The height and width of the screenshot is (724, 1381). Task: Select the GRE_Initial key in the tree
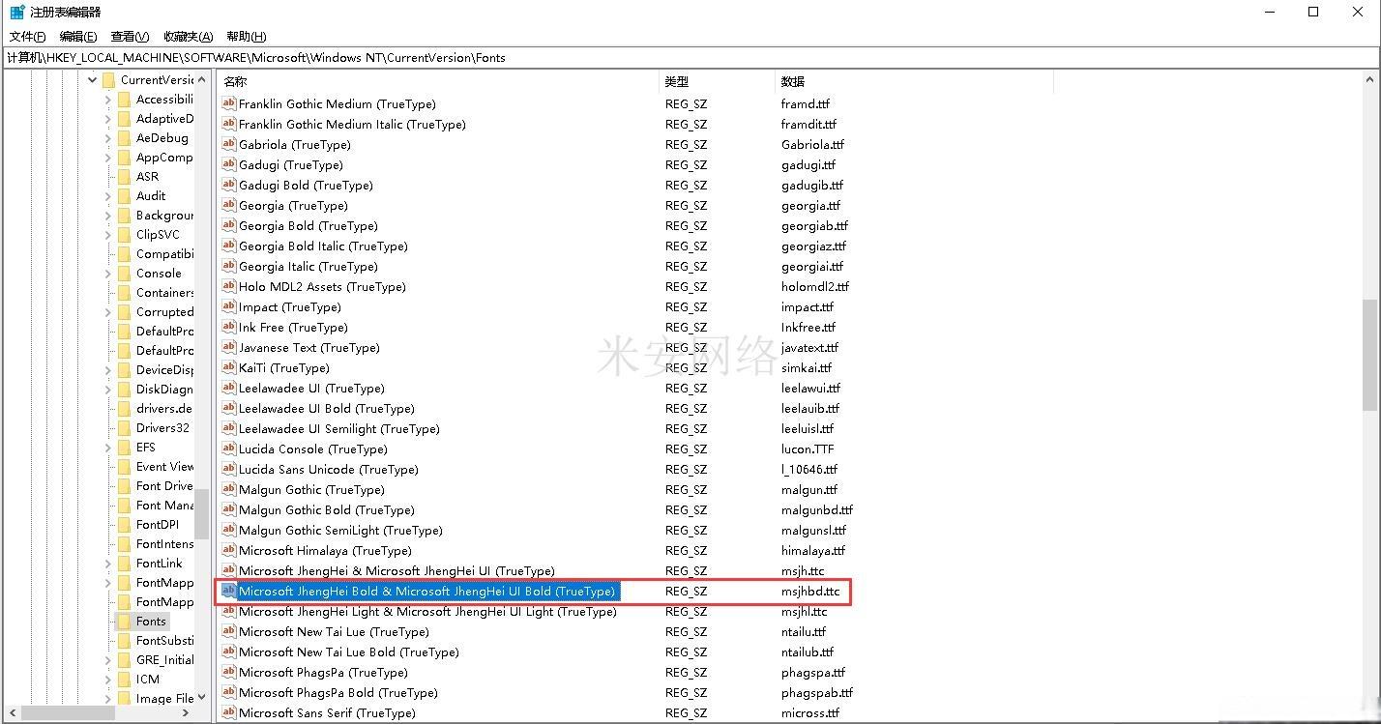[x=164, y=659]
